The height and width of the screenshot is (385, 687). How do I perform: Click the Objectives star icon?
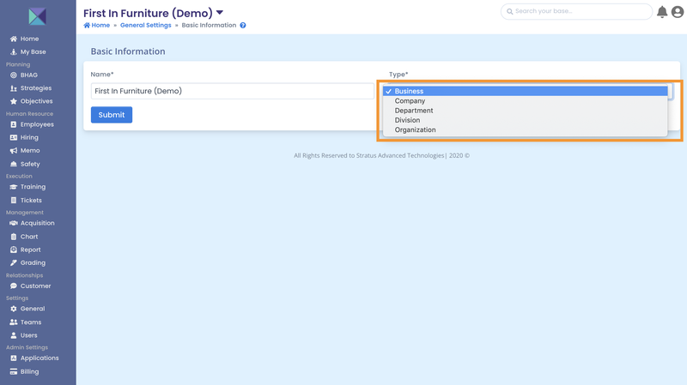pyautogui.click(x=14, y=101)
